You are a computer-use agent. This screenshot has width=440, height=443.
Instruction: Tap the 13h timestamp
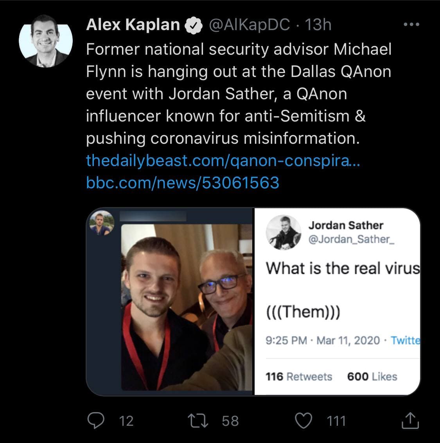(318, 25)
